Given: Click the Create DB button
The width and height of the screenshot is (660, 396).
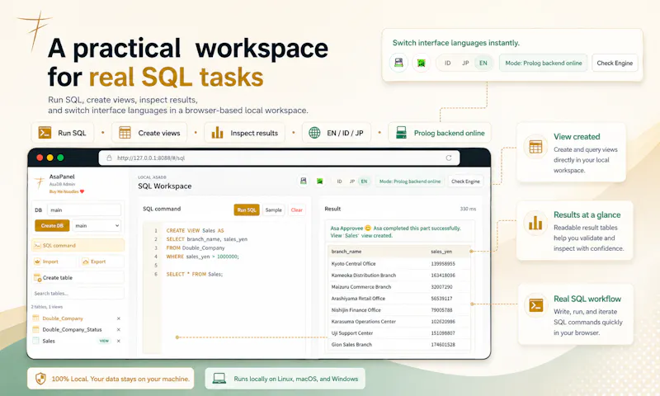Looking at the screenshot, I should [x=52, y=225].
